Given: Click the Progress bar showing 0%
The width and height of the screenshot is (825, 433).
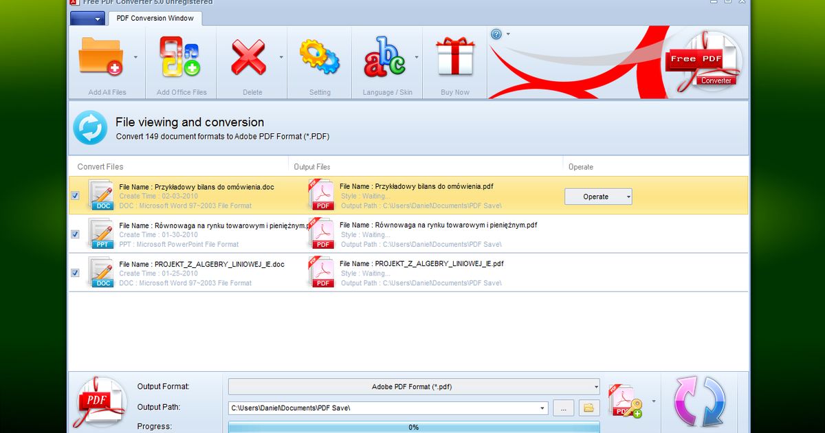Looking at the screenshot, I should pos(414,427).
